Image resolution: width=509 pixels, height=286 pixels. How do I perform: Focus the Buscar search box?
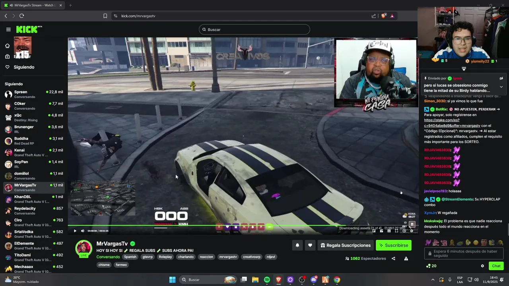coord(254,29)
